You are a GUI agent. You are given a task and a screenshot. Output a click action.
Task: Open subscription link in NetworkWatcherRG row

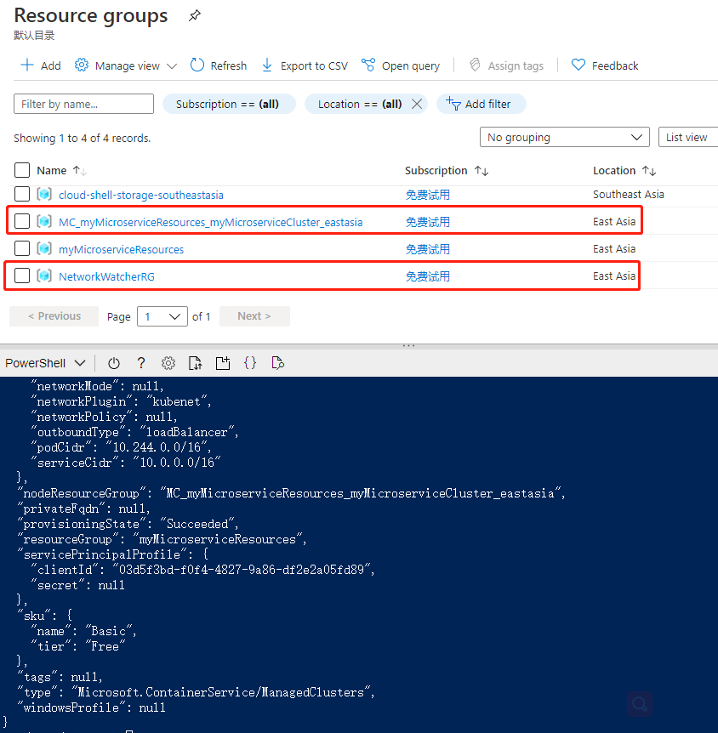point(428,276)
